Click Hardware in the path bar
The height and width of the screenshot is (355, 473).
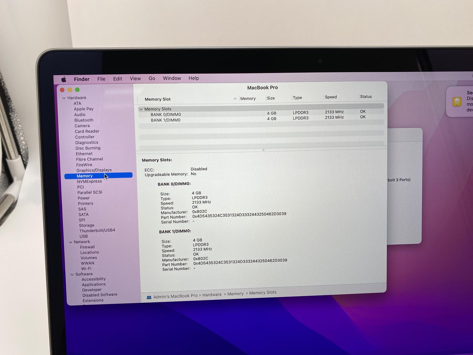coord(212,295)
